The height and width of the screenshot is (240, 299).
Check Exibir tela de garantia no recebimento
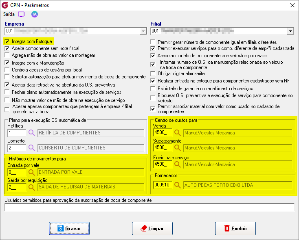click(x=153, y=89)
